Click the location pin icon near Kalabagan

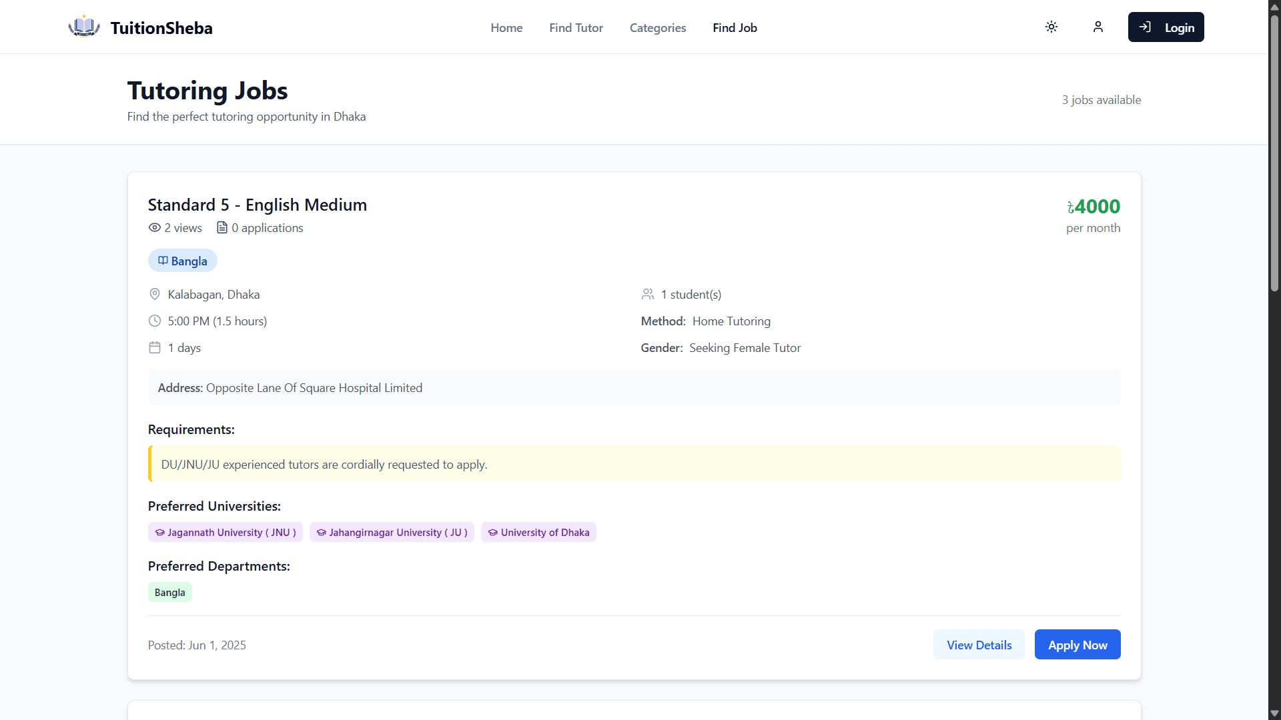pyautogui.click(x=155, y=295)
